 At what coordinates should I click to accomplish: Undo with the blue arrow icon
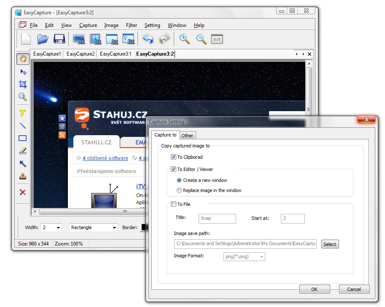[148, 39]
